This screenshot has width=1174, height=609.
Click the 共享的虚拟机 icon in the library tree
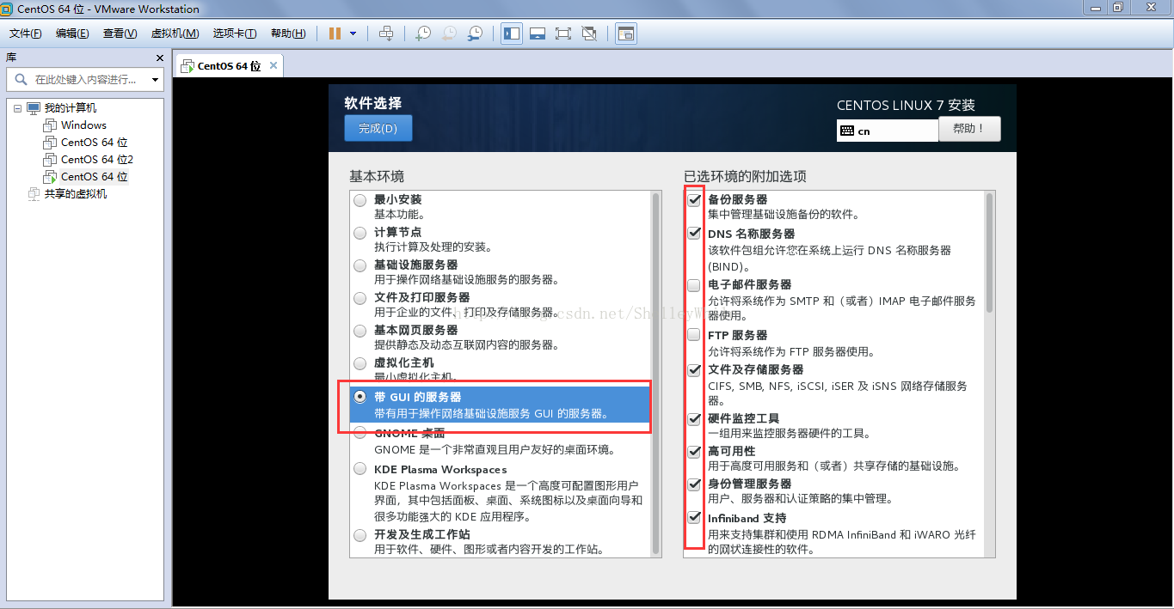point(34,194)
